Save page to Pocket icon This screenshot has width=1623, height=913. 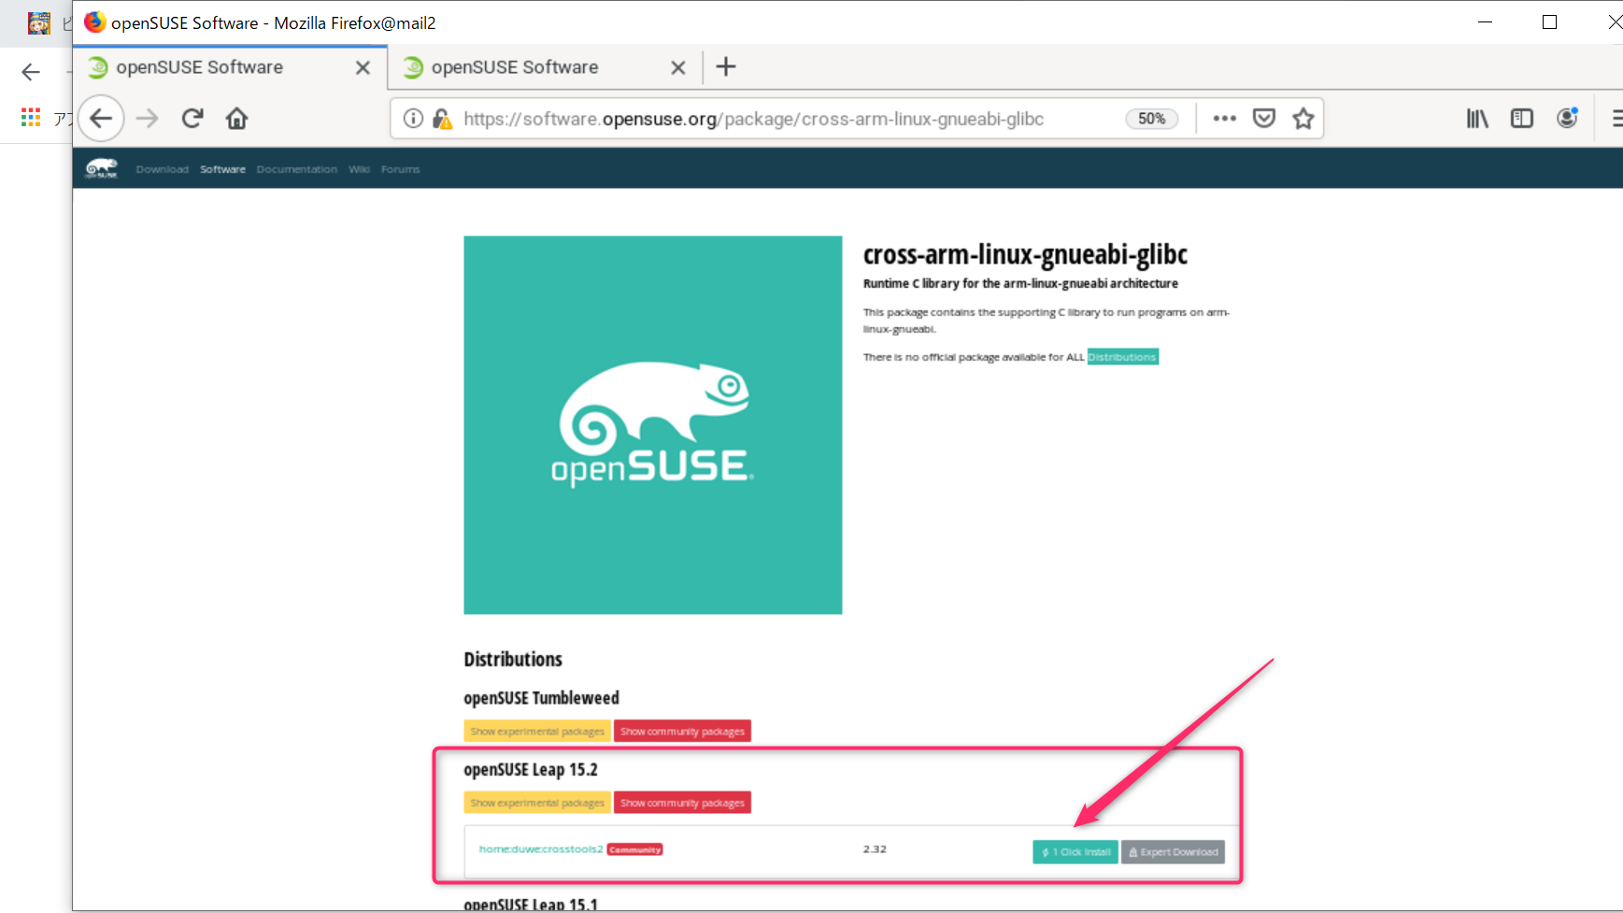click(1264, 119)
